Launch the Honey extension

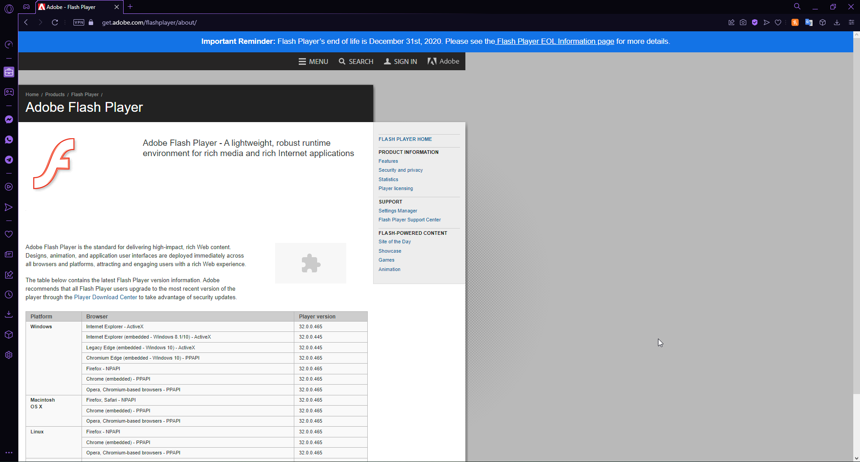[x=795, y=22]
